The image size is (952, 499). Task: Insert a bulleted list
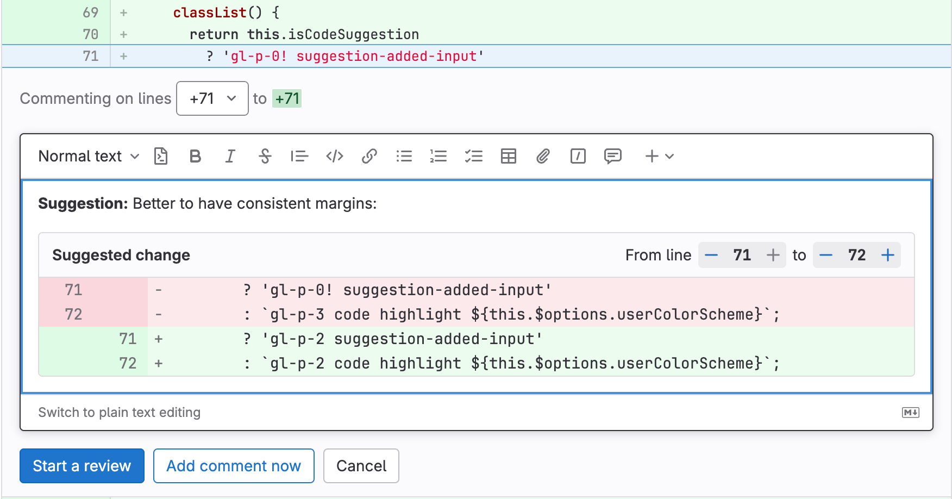pos(404,157)
